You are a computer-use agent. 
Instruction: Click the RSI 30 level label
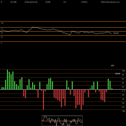pos(2,37)
